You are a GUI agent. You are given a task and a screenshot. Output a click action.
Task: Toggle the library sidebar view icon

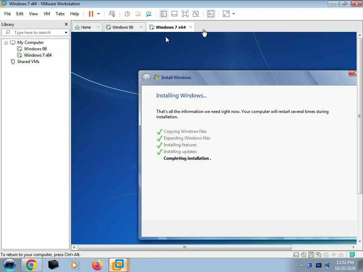click(164, 14)
